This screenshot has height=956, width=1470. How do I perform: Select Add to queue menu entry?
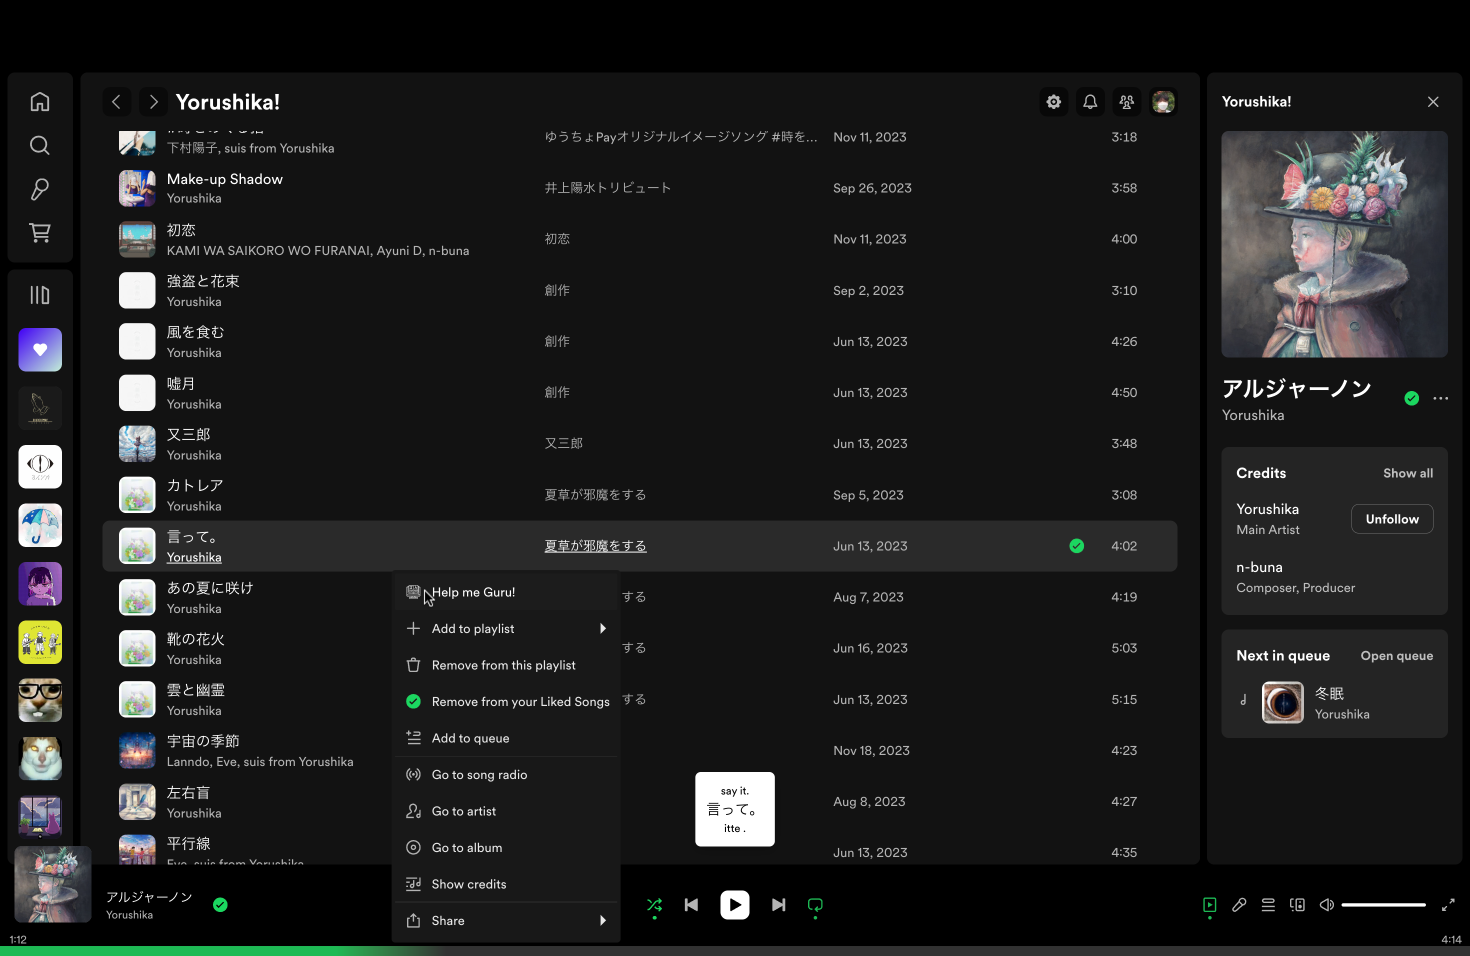coord(470,738)
